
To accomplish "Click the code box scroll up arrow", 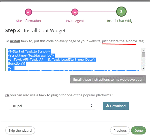I will (143, 50).
